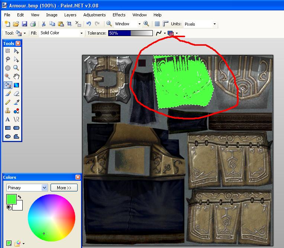Open the Fill style dropdown
The height and width of the screenshot is (248, 284).
click(x=62, y=33)
